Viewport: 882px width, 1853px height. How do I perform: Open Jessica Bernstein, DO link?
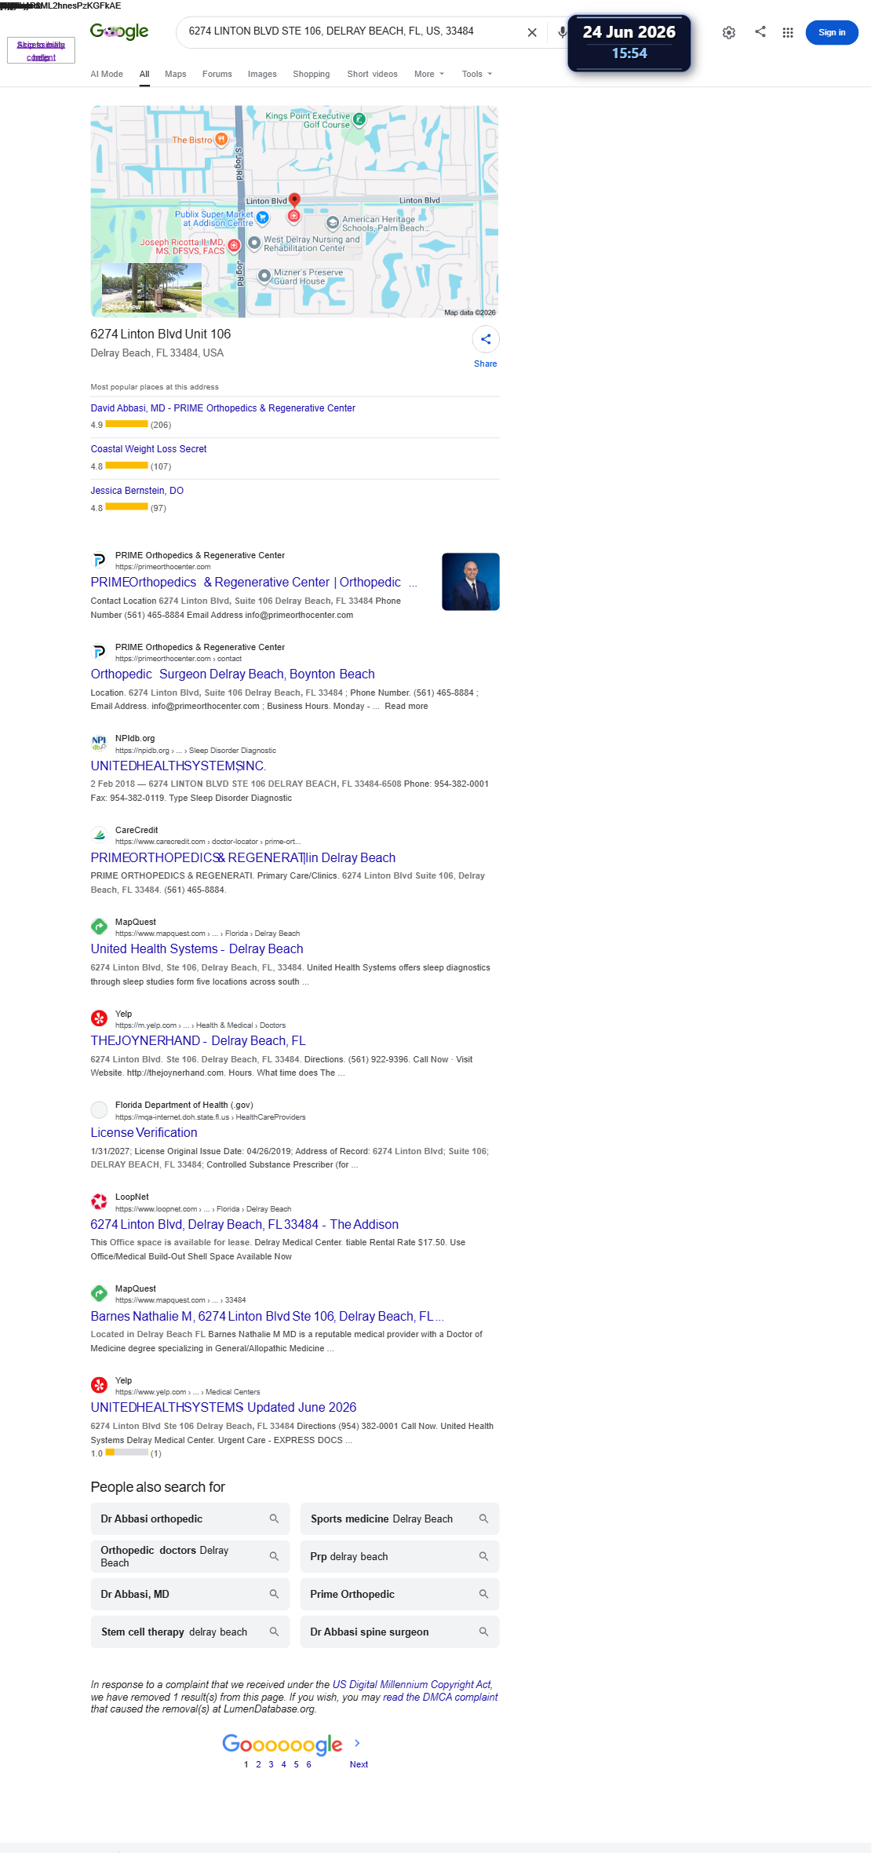coord(137,491)
